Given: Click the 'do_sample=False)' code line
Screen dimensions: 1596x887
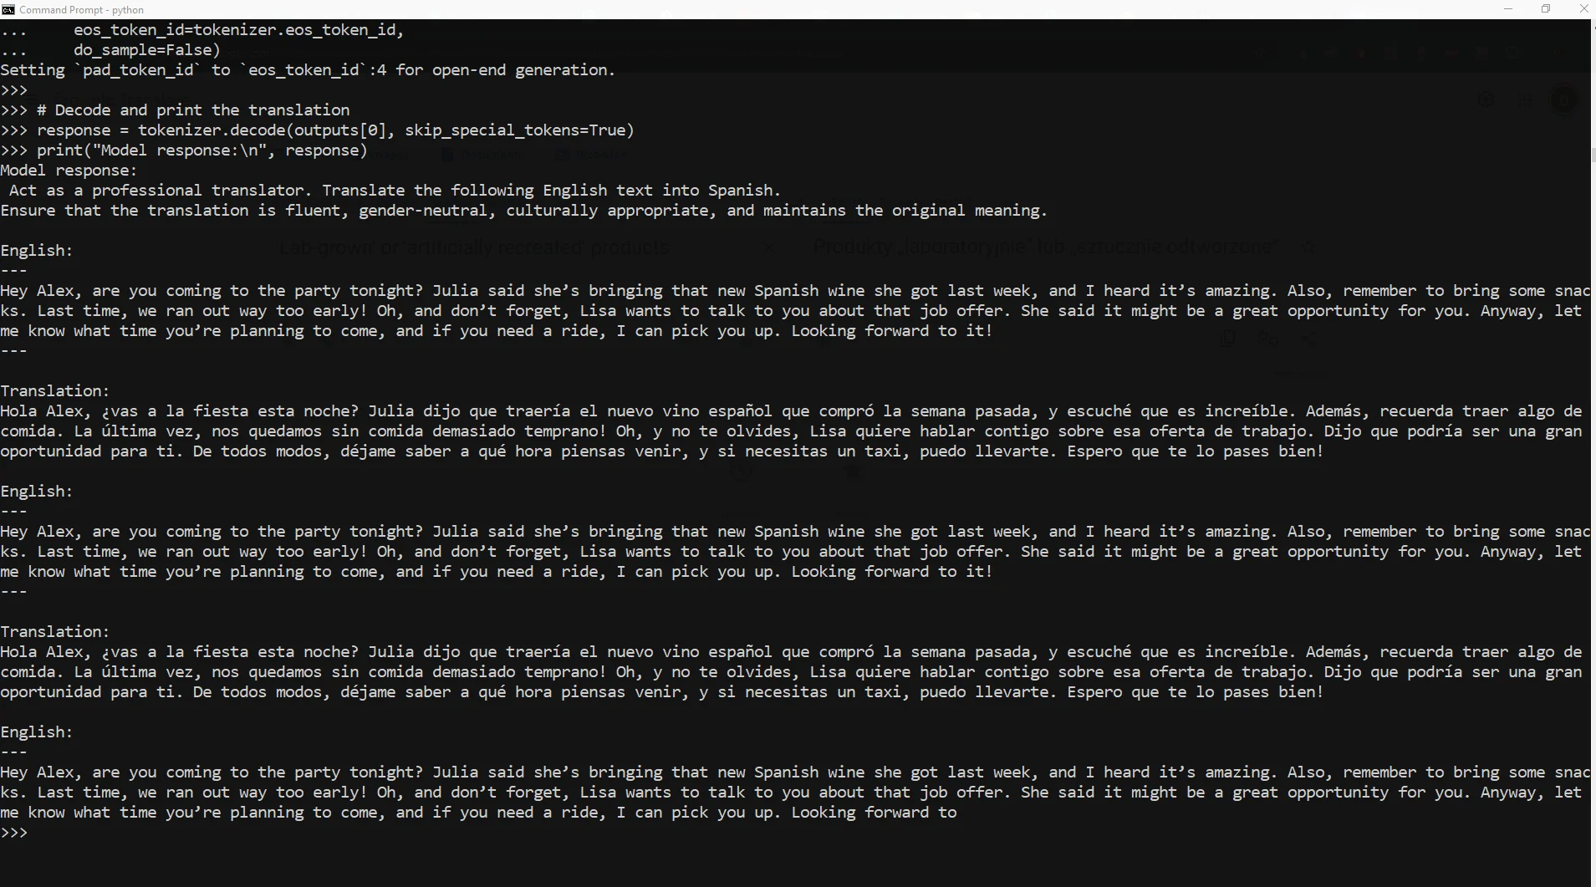Looking at the screenshot, I should coord(146,50).
